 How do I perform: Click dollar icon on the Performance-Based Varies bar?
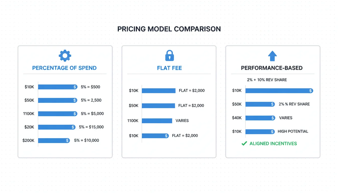click(x=273, y=118)
